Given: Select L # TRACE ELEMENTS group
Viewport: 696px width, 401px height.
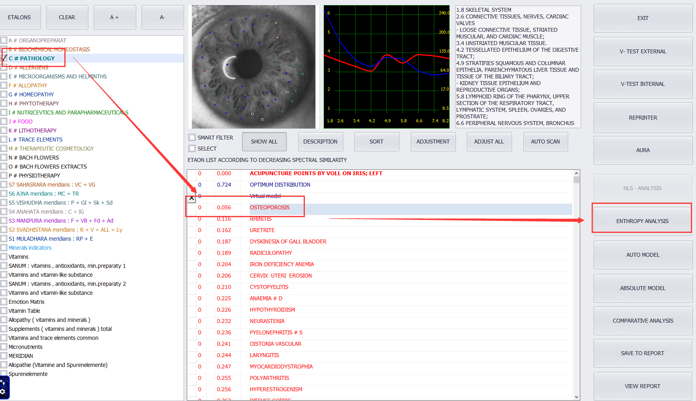Looking at the screenshot, I should click(x=35, y=140).
